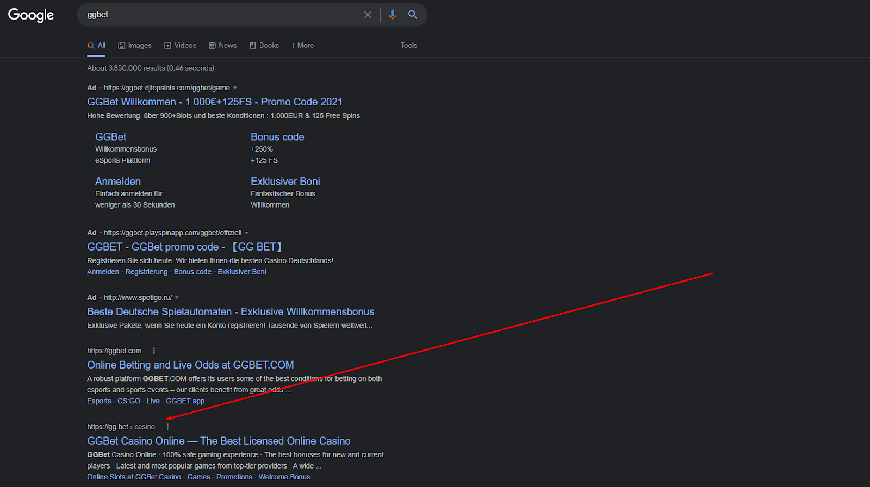Image resolution: width=870 pixels, height=487 pixels.
Task: Click the Google logo
Action: click(31, 15)
